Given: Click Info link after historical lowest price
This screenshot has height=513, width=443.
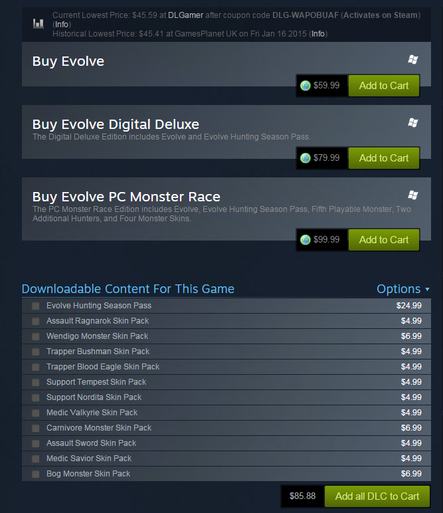Looking at the screenshot, I should point(317,34).
